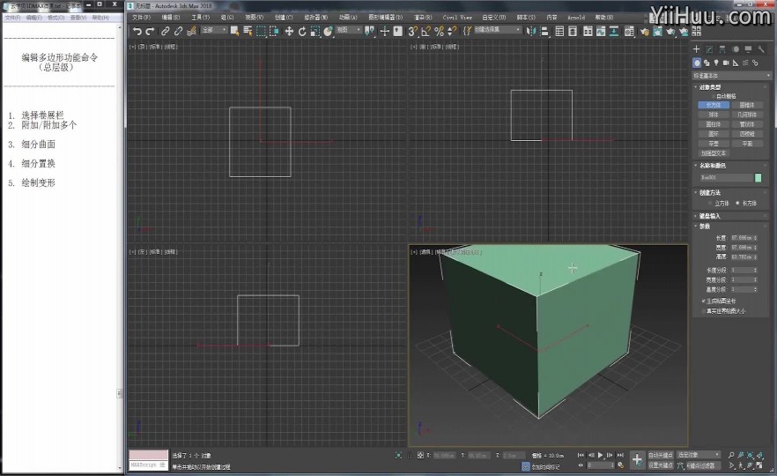
Task: Toggle Window/Crossing selection mode
Action: (273, 31)
